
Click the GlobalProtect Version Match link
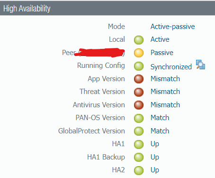point(160,131)
